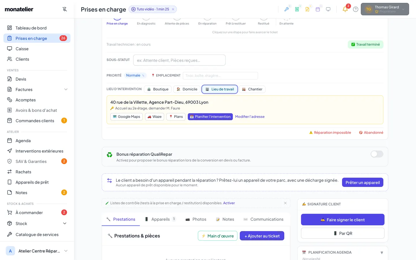Click the yellow document quick-action icon

pos(307,9)
